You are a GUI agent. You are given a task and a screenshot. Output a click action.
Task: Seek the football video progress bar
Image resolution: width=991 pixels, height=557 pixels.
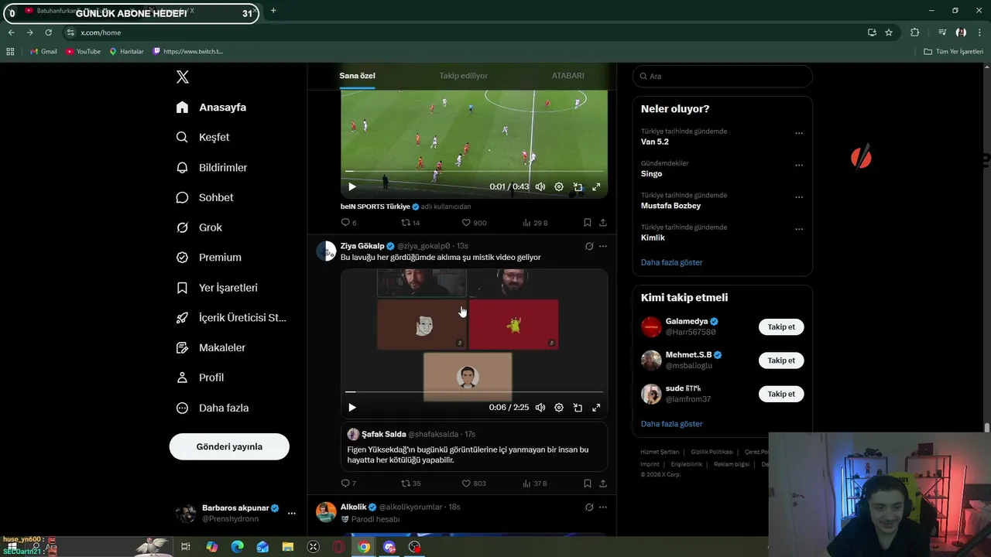(x=474, y=171)
